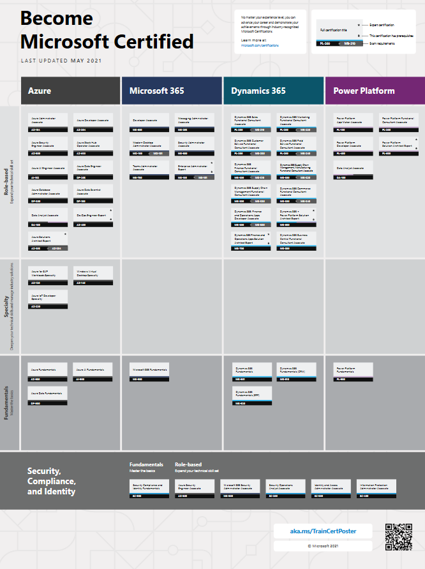425x569 pixels.
Task: Click the Enterprise Administrator Expert card
Action: [x=195, y=170]
